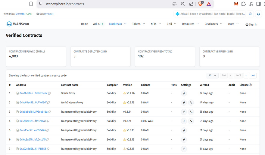Click the Brave Shields lion icon
The height and width of the screenshot is (155, 265).
(x=200, y=4)
